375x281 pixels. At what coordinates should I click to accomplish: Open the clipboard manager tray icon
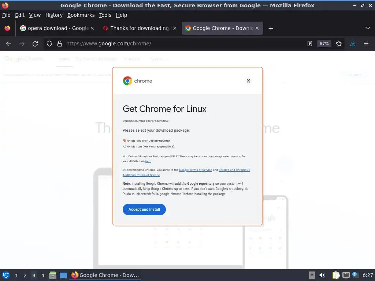pyautogui.click(x=336, y=275)
